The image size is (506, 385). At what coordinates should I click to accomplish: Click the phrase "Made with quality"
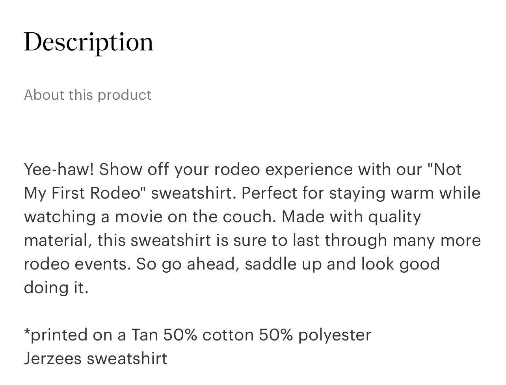point(351,217)
